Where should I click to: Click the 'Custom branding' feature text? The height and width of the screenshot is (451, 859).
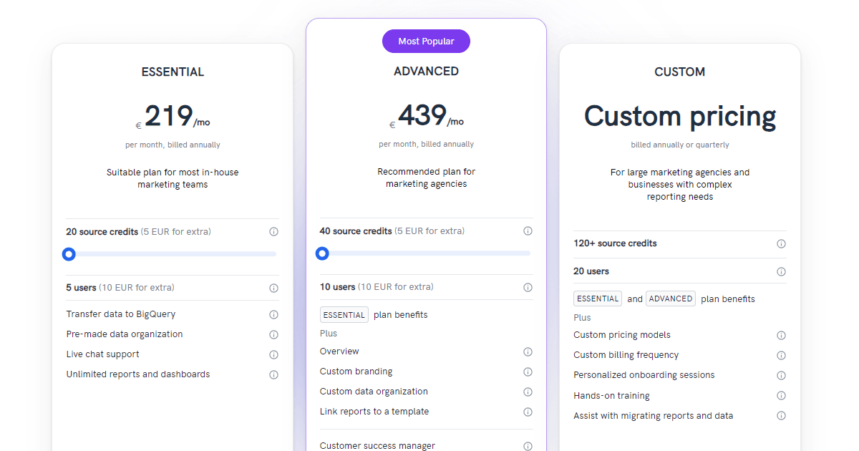(x=356, y=372)
